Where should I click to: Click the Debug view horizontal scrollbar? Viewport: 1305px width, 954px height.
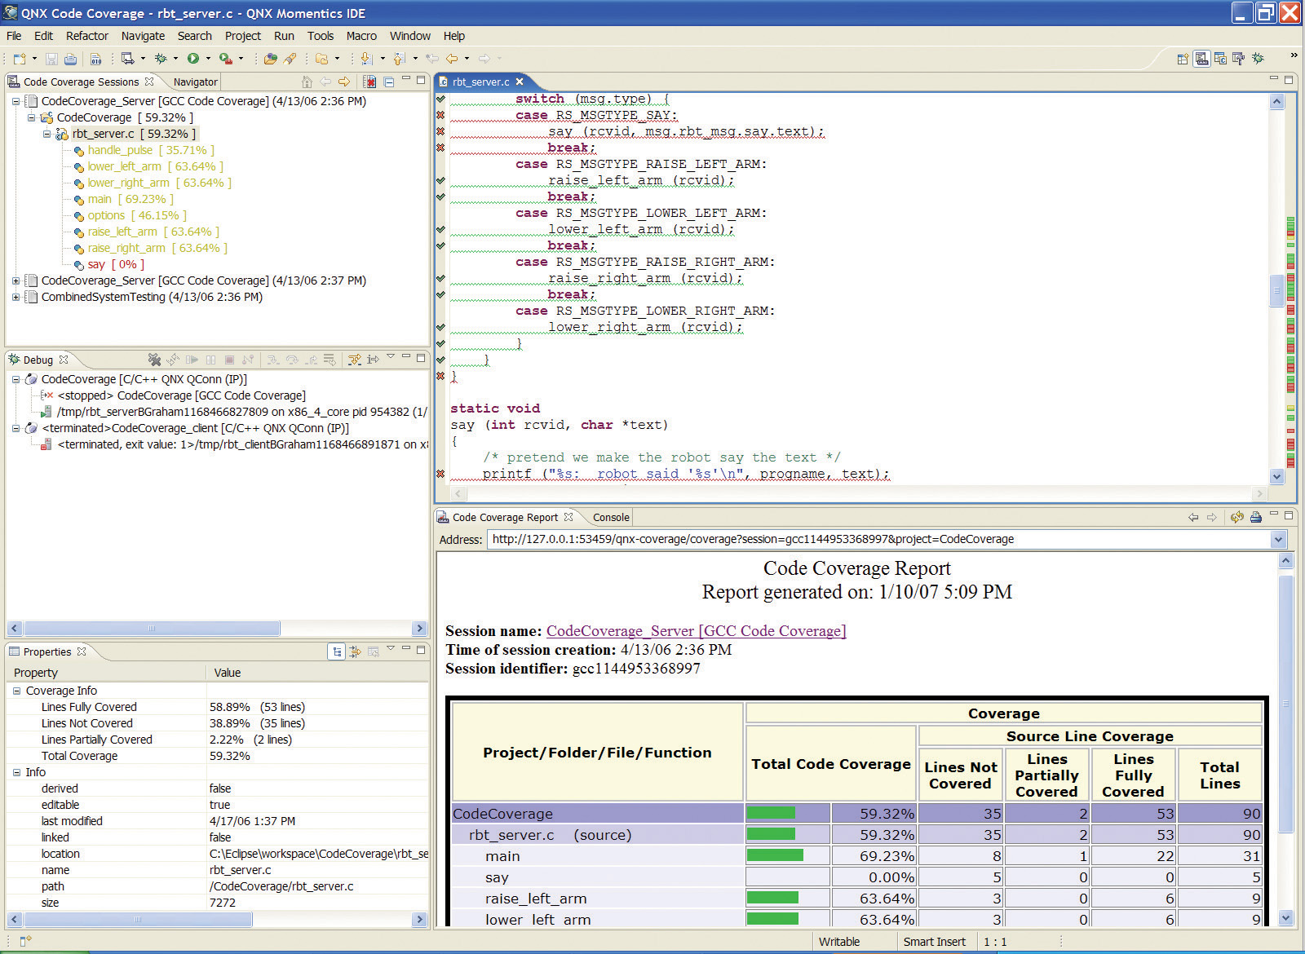click(152, 629)
